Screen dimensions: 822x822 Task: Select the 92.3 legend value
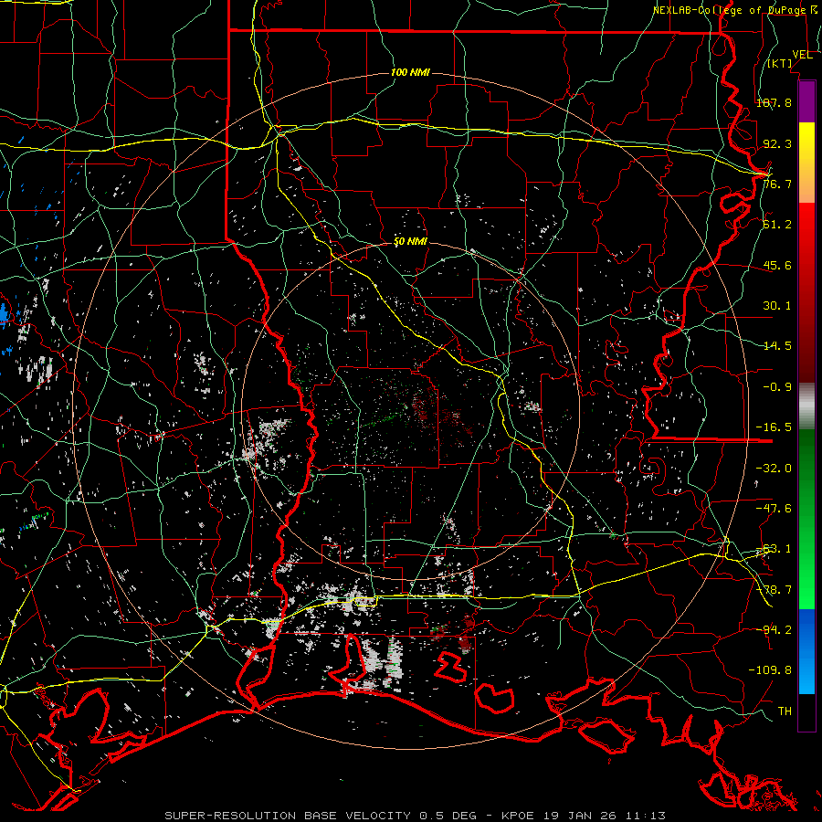coord(777,143)
